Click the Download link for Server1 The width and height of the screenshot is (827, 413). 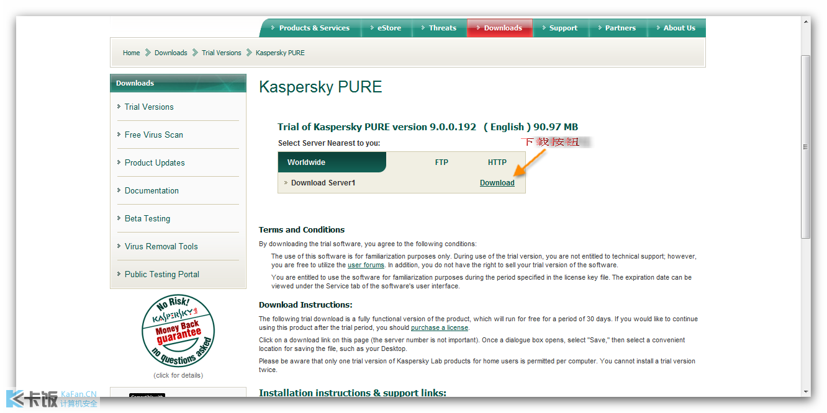click(x=497, y=183)
